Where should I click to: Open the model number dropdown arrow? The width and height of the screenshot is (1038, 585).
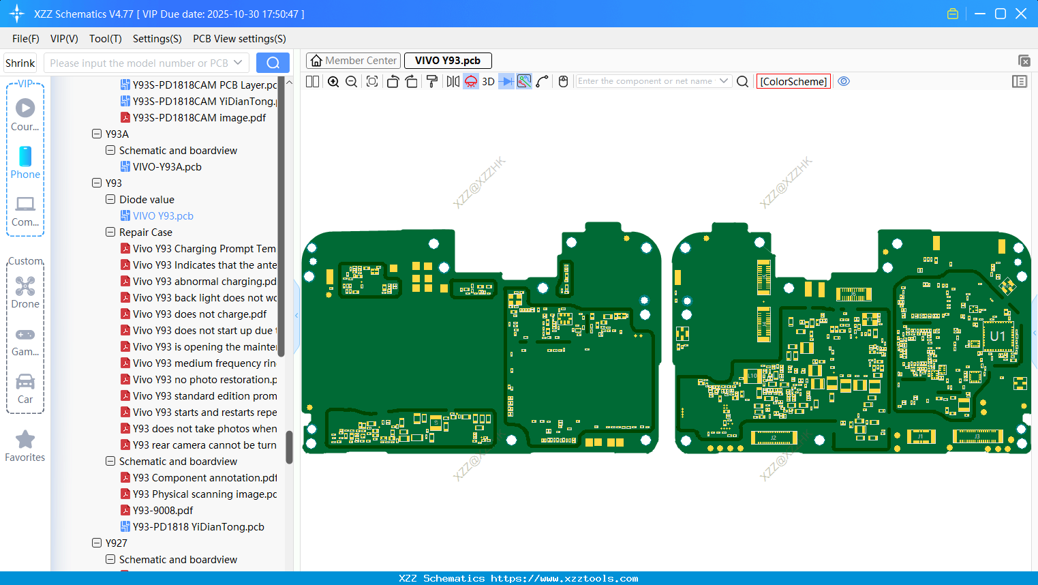(x=238, y=63)
